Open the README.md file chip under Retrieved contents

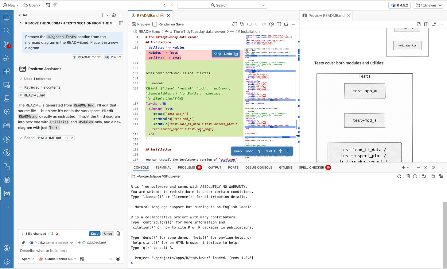coord(33,95)
